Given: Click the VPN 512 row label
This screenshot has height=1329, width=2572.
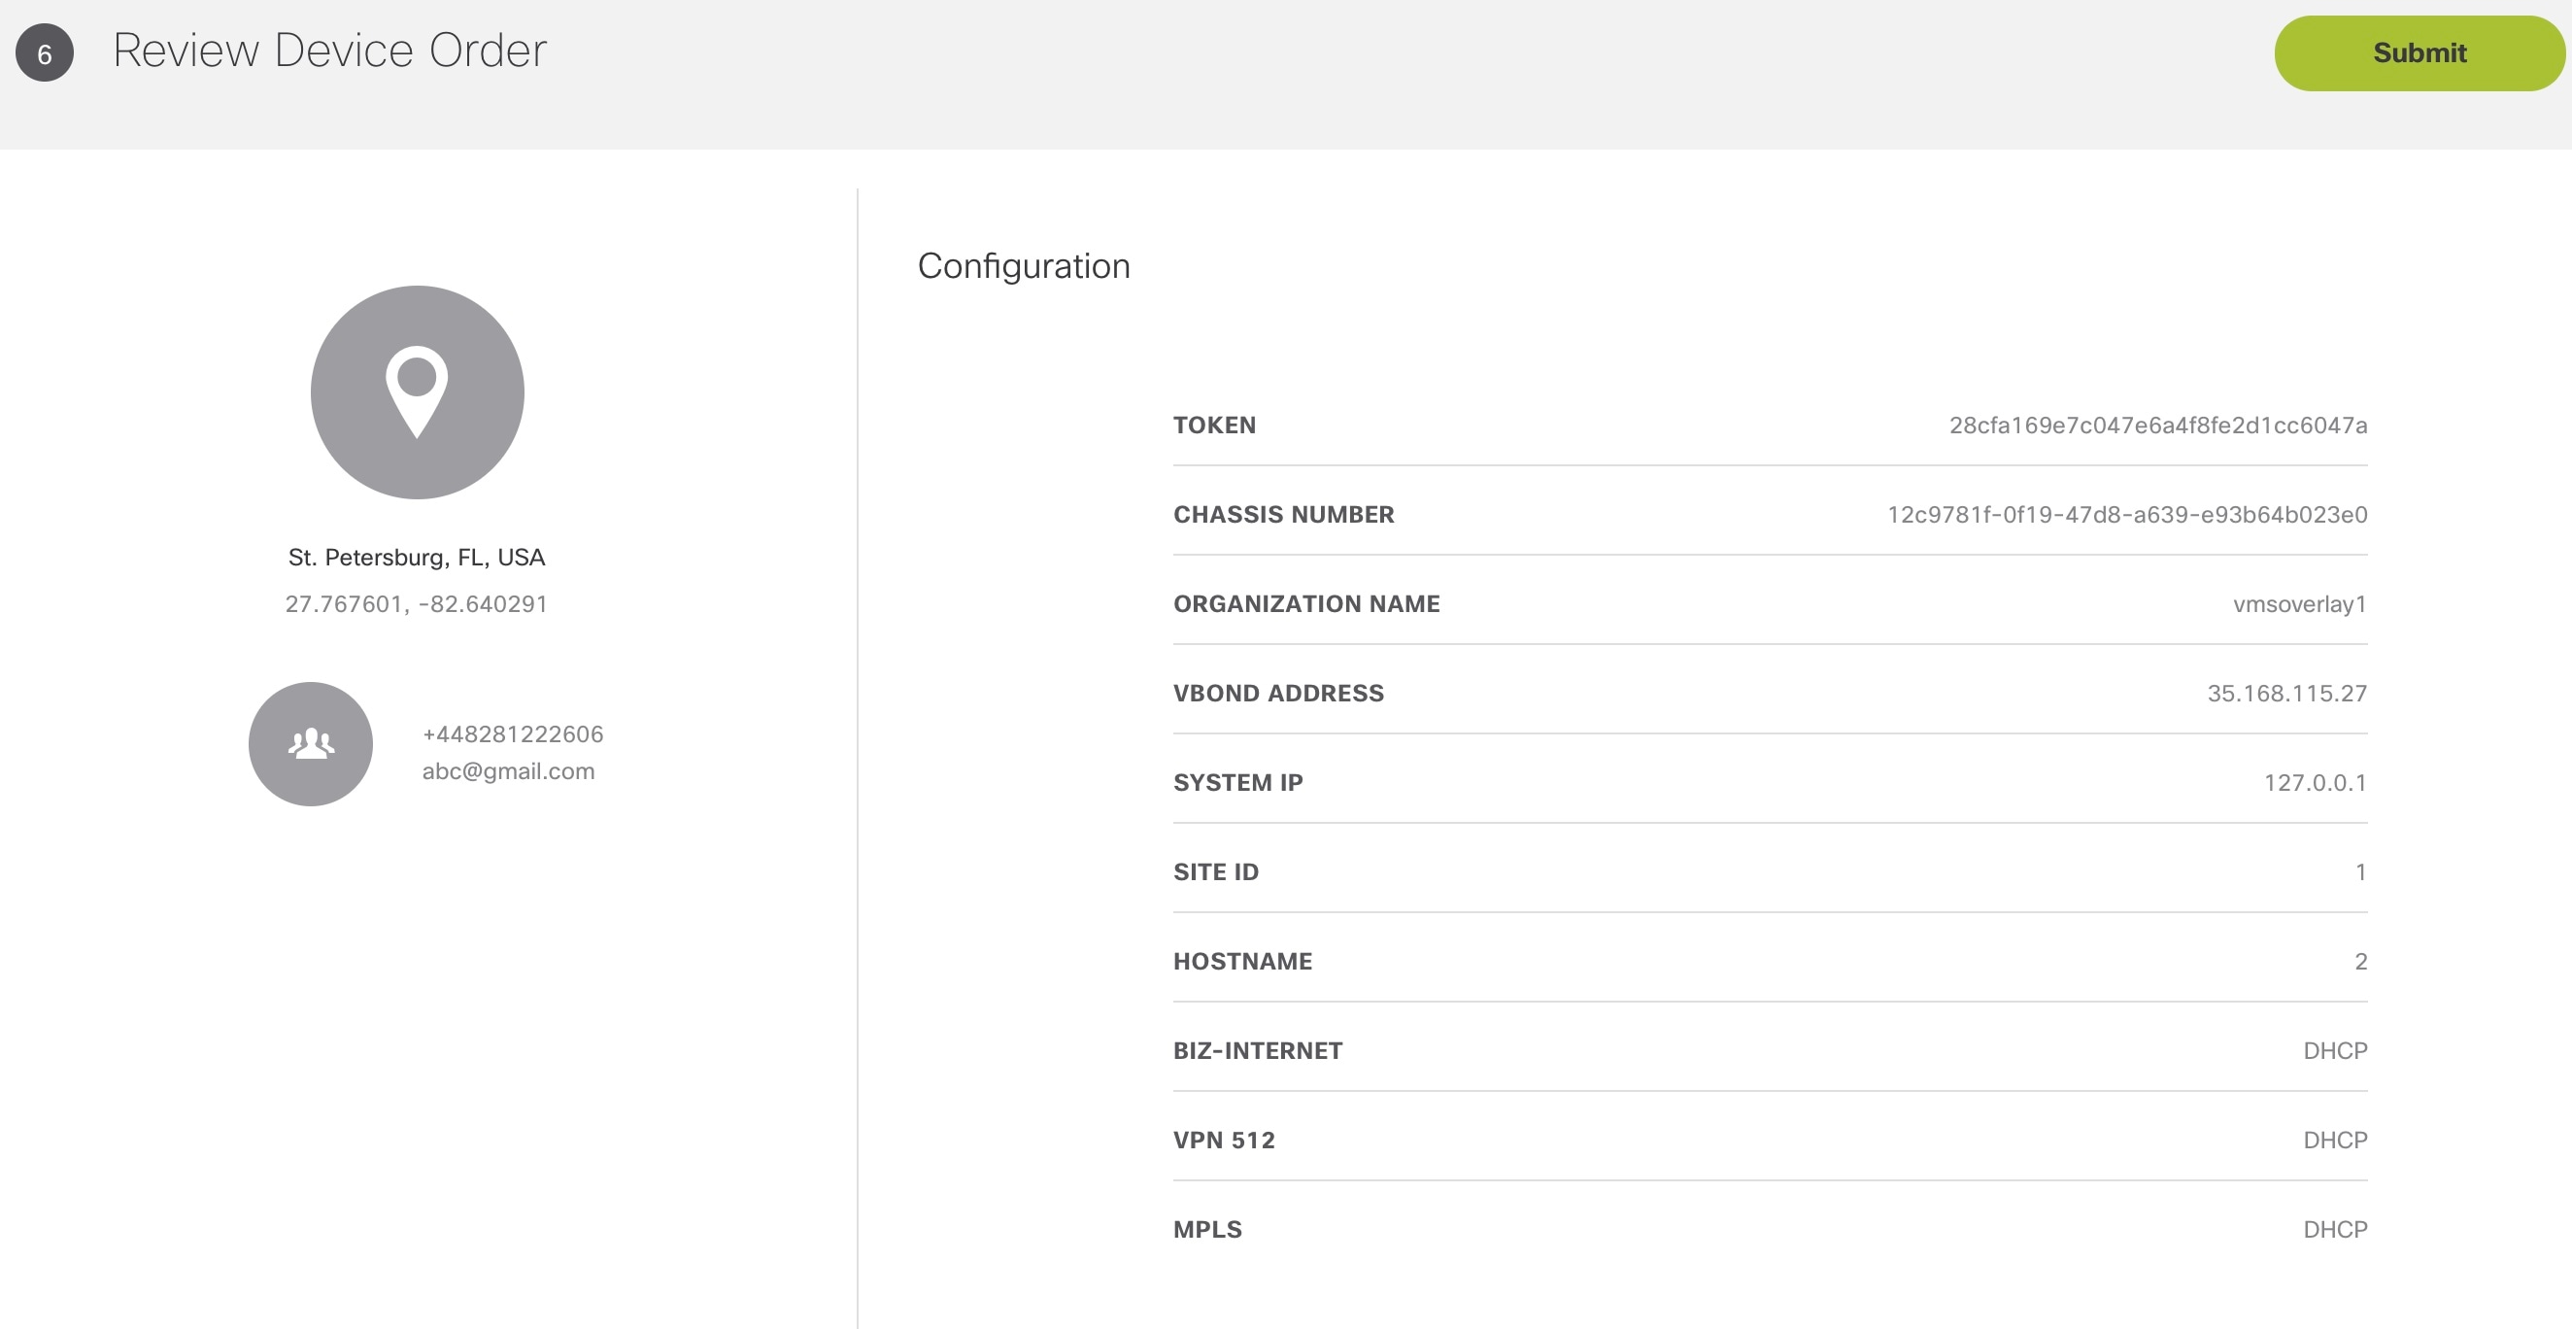Looking at the screenshot, I should [x=1224, y=1141].
